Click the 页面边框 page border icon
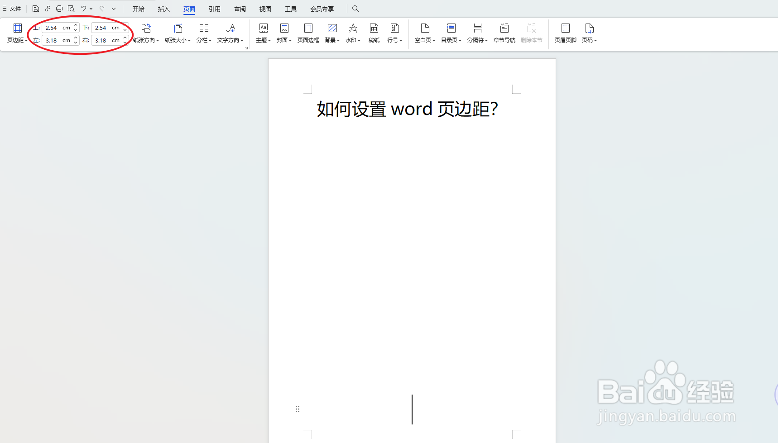This screenshot has height=443, width=778. click(308, 29)
